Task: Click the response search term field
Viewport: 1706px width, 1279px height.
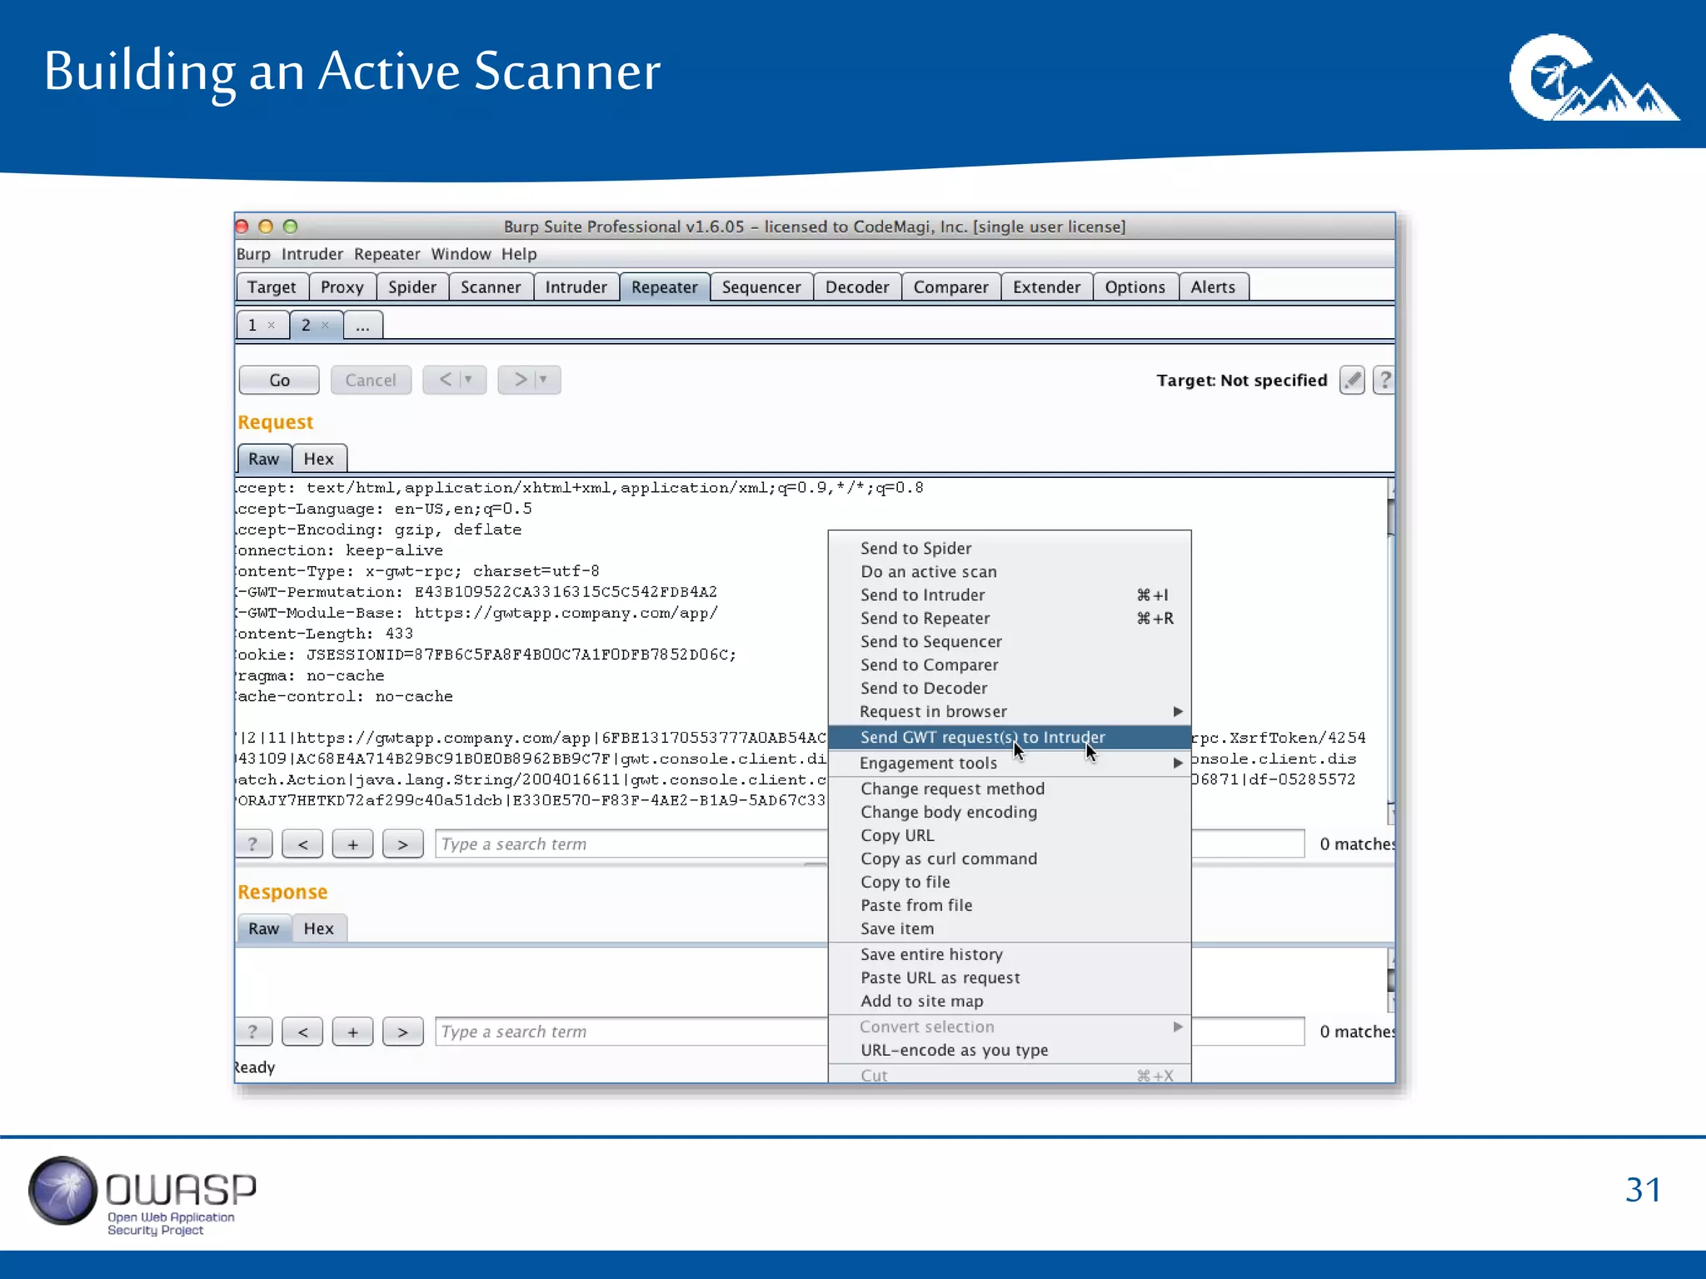Action: coord(631,1032)
